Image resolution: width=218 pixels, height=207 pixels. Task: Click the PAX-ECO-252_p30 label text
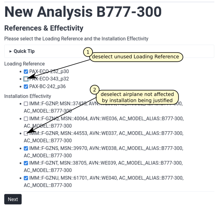pyautogui.click(x=49, y=72)
